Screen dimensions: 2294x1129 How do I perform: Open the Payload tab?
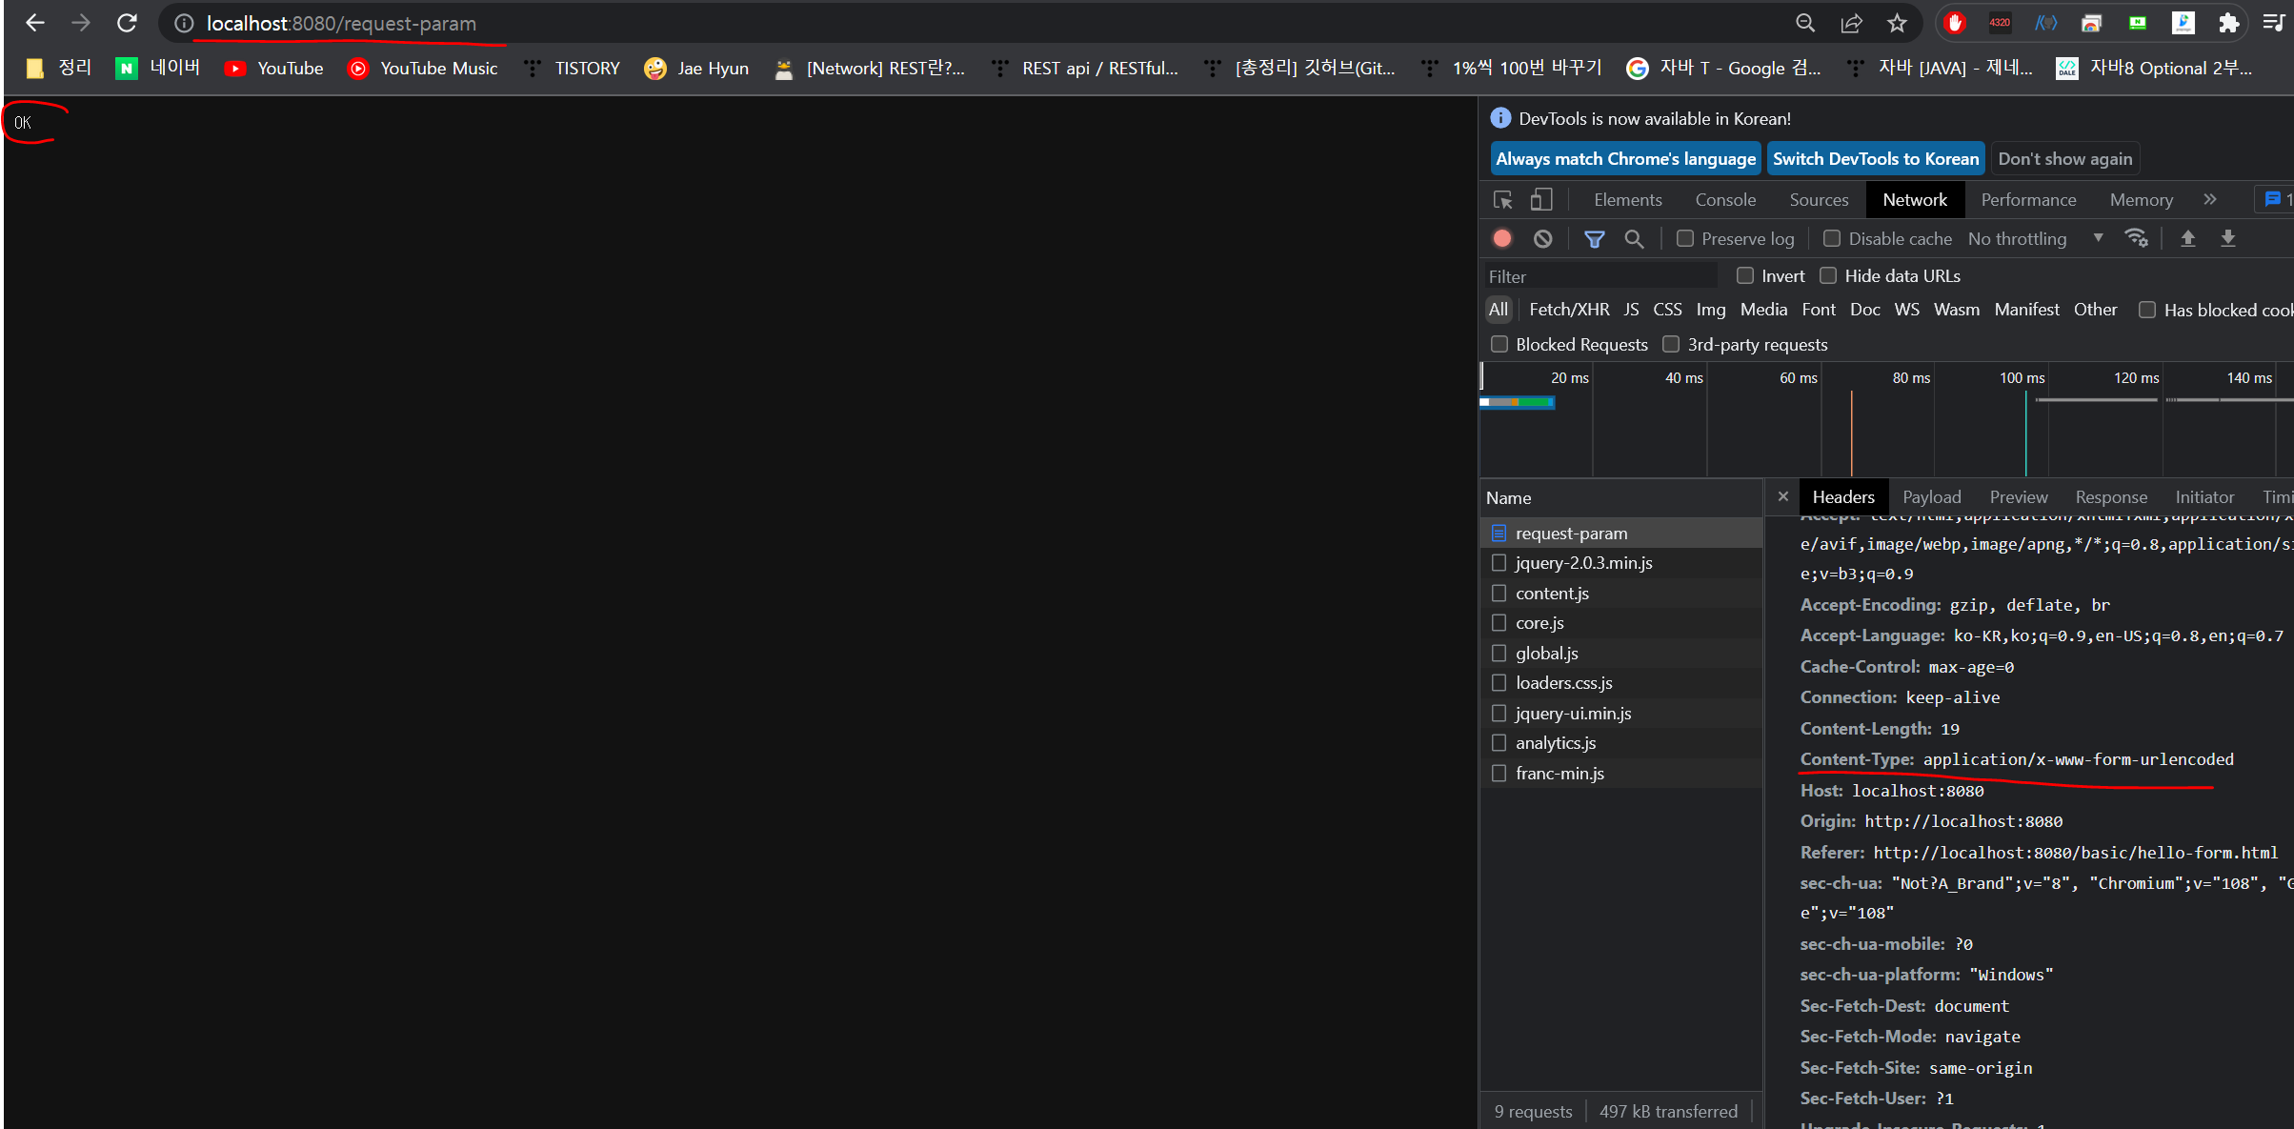point(1931,497)
